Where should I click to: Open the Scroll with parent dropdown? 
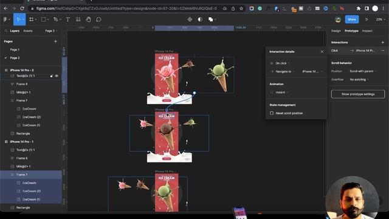tap(363, 71)
